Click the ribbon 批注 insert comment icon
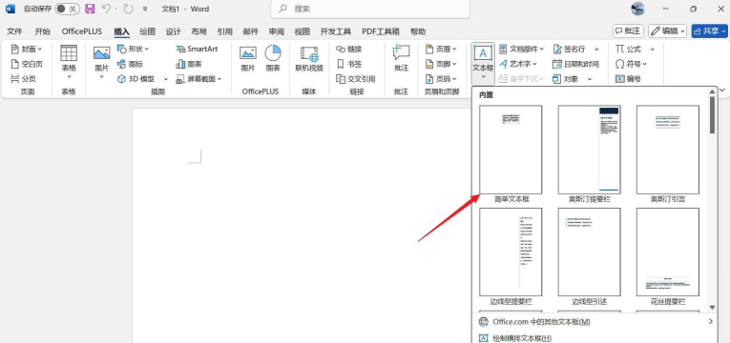This screenshot has height=343, width=730. [401, 59]
